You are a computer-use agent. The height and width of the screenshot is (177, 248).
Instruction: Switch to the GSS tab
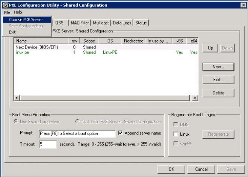[59, 23]
